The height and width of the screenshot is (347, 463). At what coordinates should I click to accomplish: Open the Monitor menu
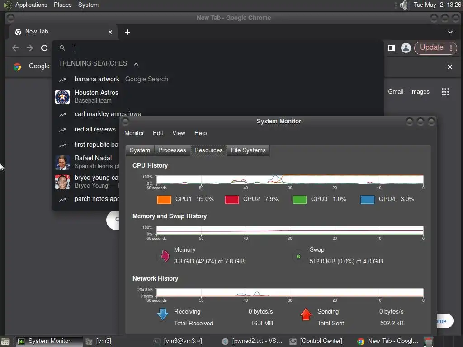pyautogui.click(x=134, y=133)
